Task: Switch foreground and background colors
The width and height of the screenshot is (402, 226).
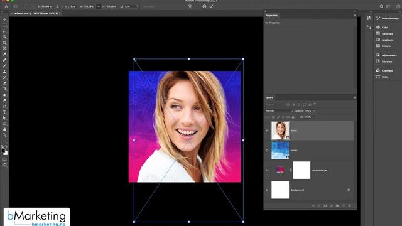Action: pyautogui.click(x=6, y=146)
